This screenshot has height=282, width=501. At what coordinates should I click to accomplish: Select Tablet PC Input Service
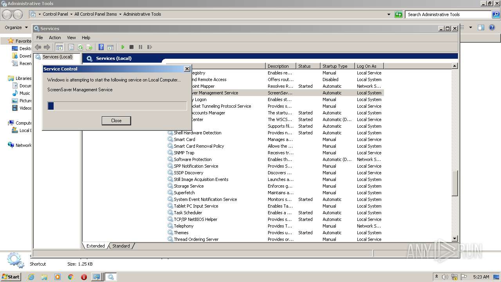tap(275, 206)
